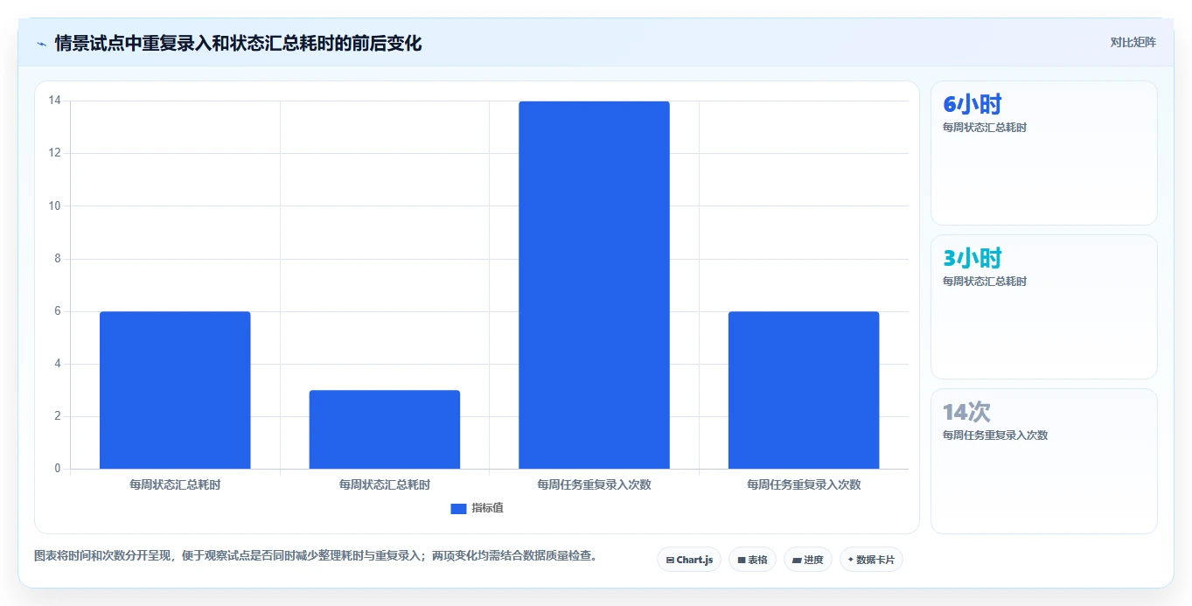1192x606 pixels.
Task: Select the 数据卡片 chip
Action: (871, 560)
